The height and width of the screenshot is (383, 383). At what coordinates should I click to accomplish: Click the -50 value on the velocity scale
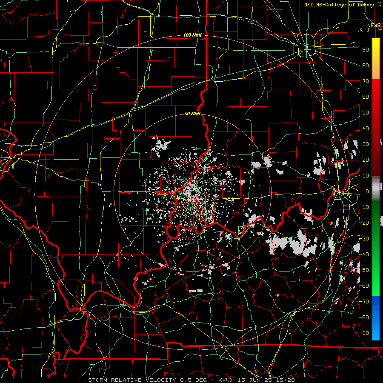pyautogui.click(x=364, y=270)
